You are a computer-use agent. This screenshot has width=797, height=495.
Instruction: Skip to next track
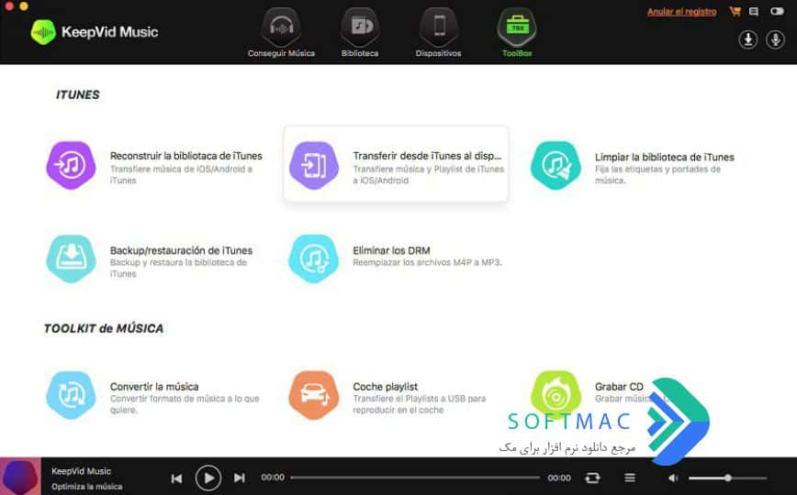pyautogui.click(x=239, y=478)
